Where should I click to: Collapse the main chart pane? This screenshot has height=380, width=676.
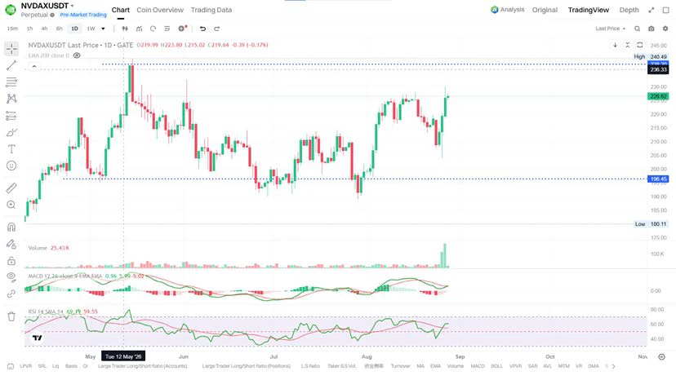[627, 45]
